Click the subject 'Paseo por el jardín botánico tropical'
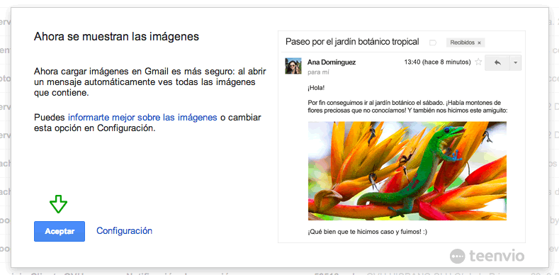The height and width of the screenshot is (275, 559). tap(352, 42)
